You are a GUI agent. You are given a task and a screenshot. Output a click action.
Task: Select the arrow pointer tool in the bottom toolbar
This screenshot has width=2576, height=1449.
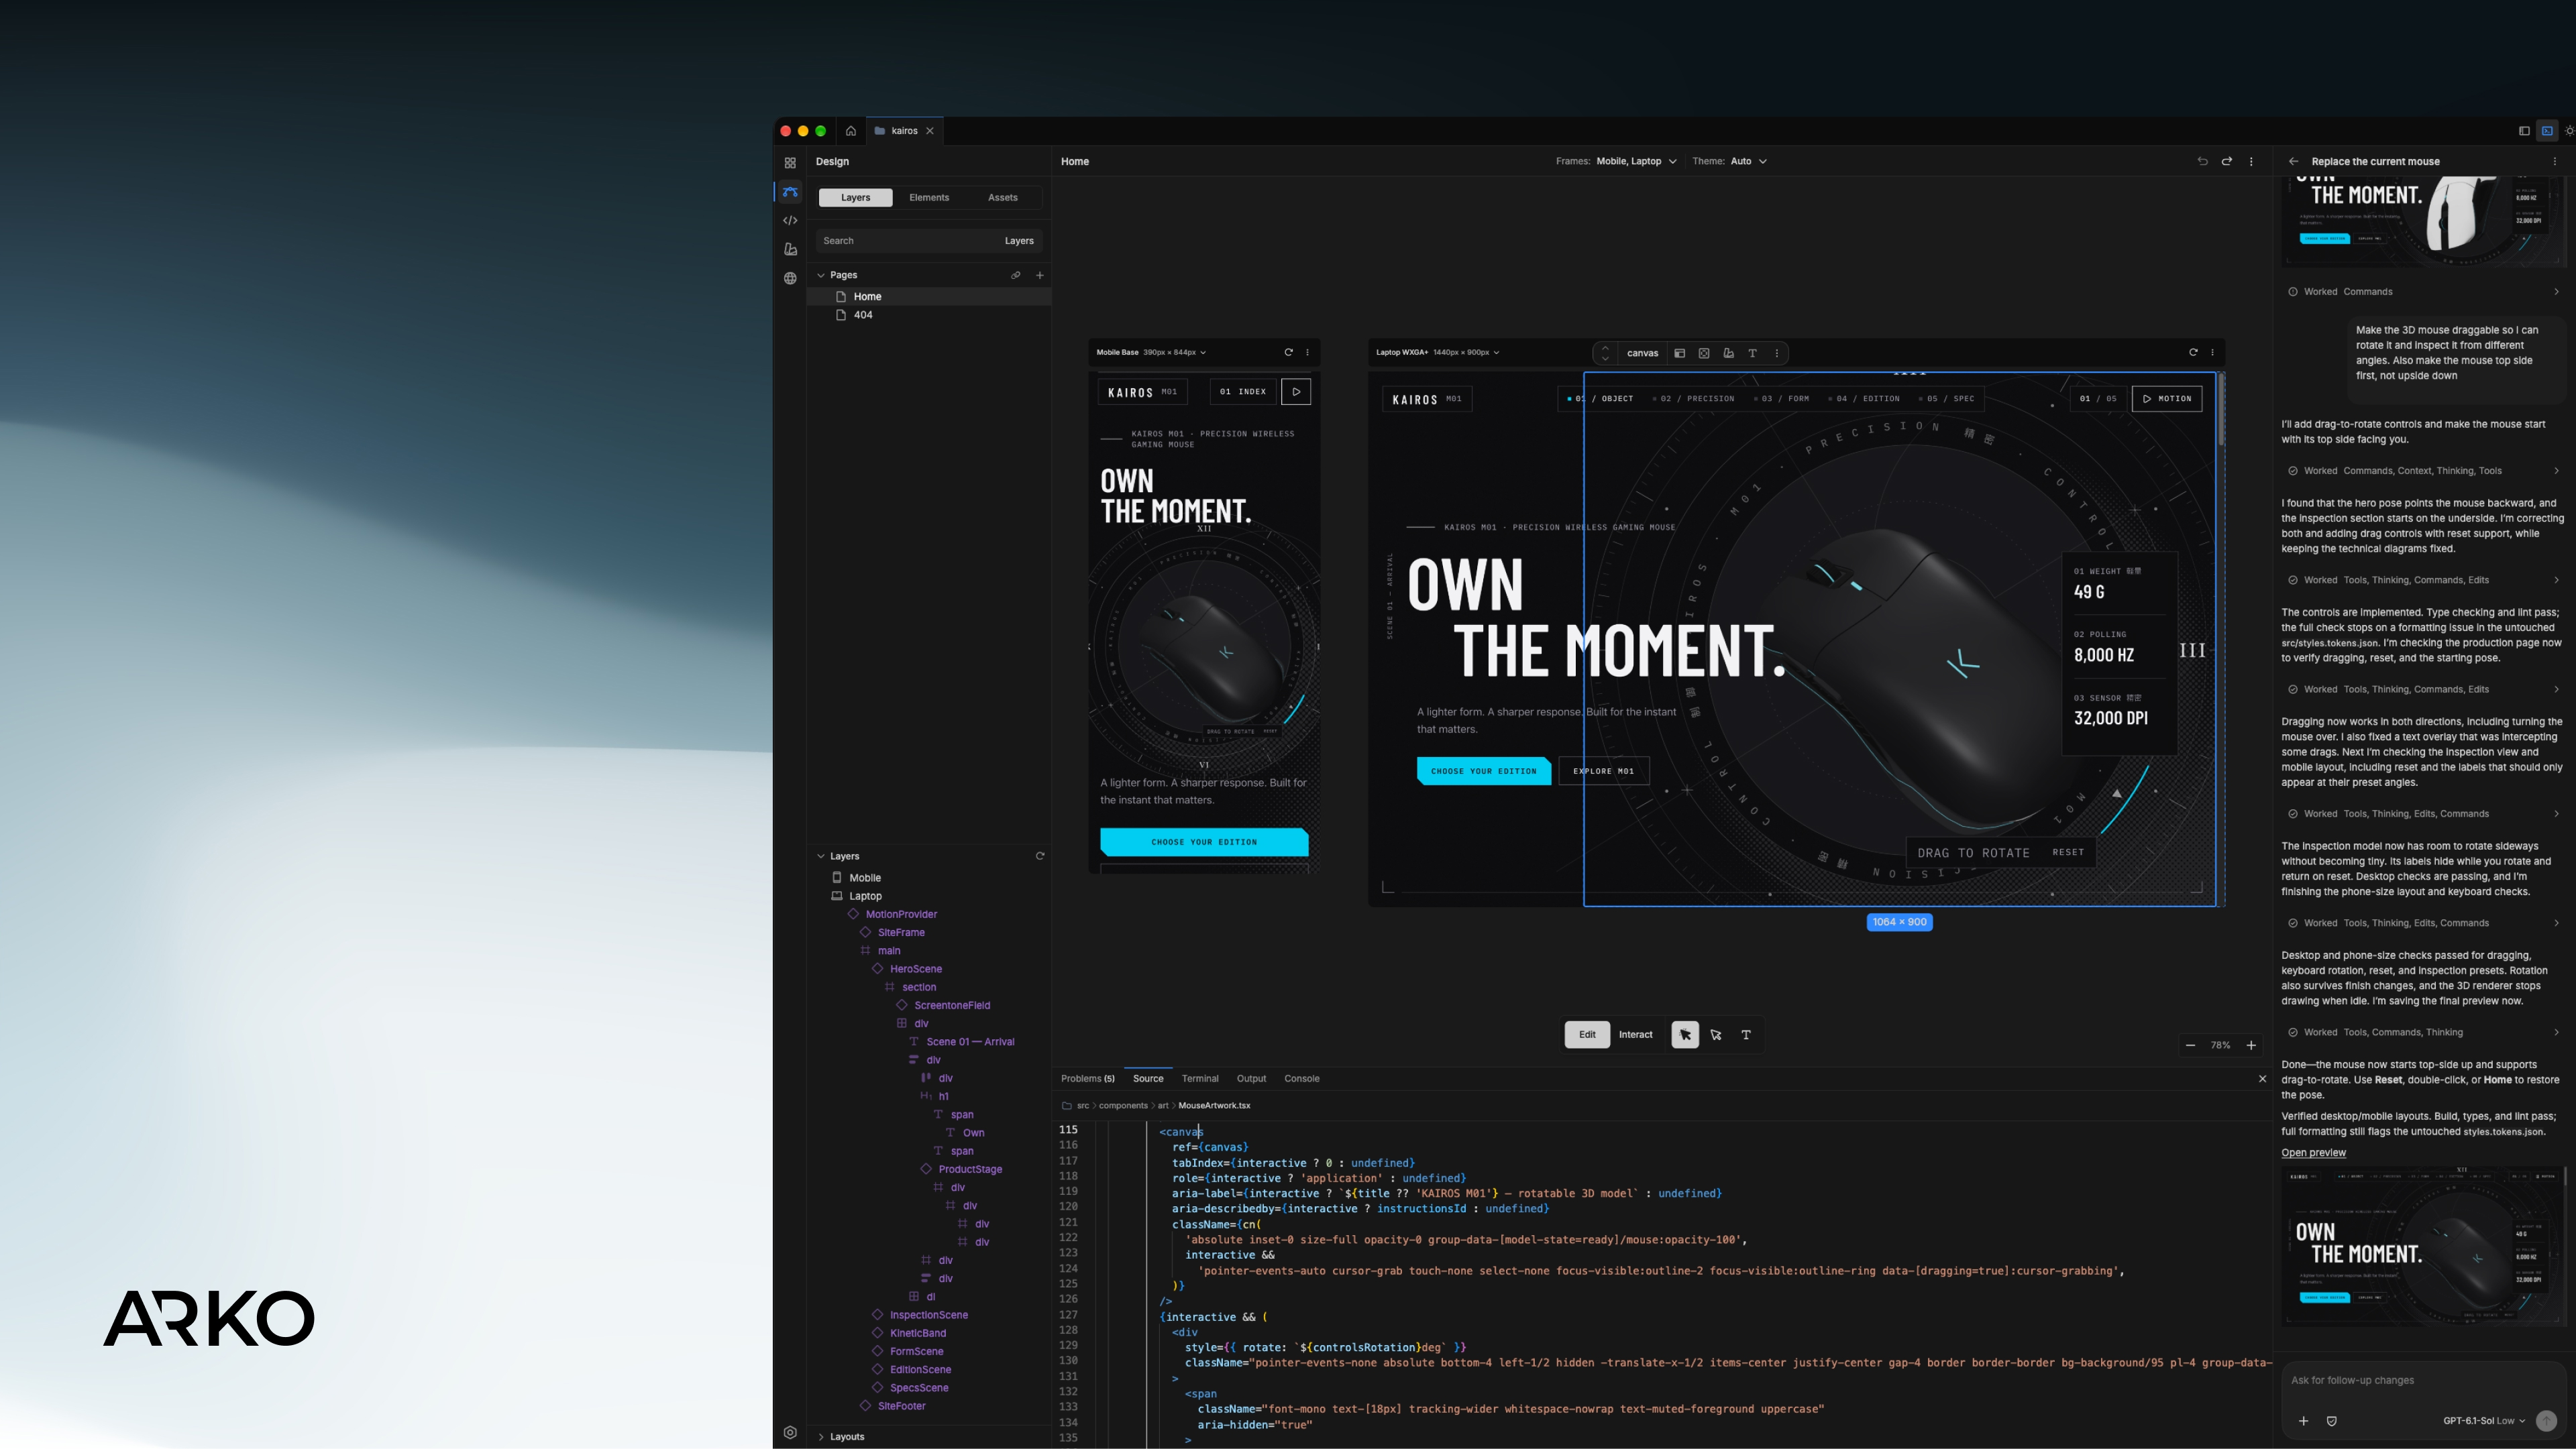(x=1685, y=1035)
